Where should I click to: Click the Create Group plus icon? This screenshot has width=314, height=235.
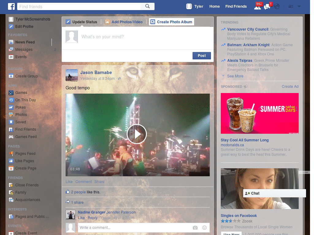coord(11,76)
